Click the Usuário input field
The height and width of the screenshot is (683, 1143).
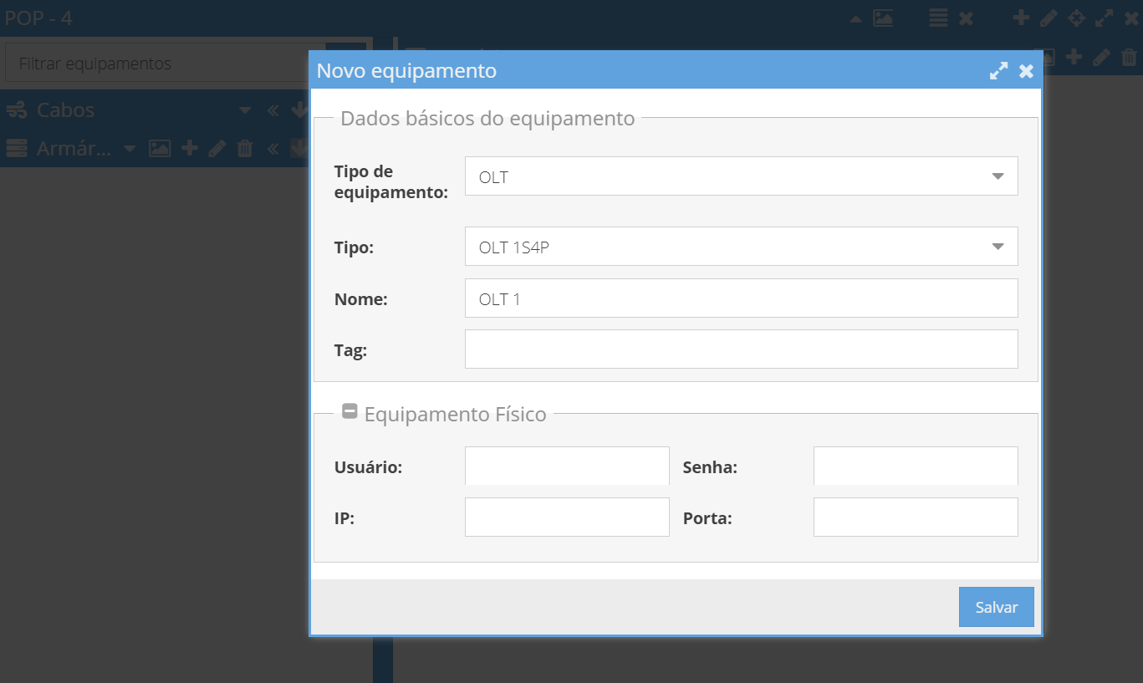pyautogui.click(x=567, y=466)
